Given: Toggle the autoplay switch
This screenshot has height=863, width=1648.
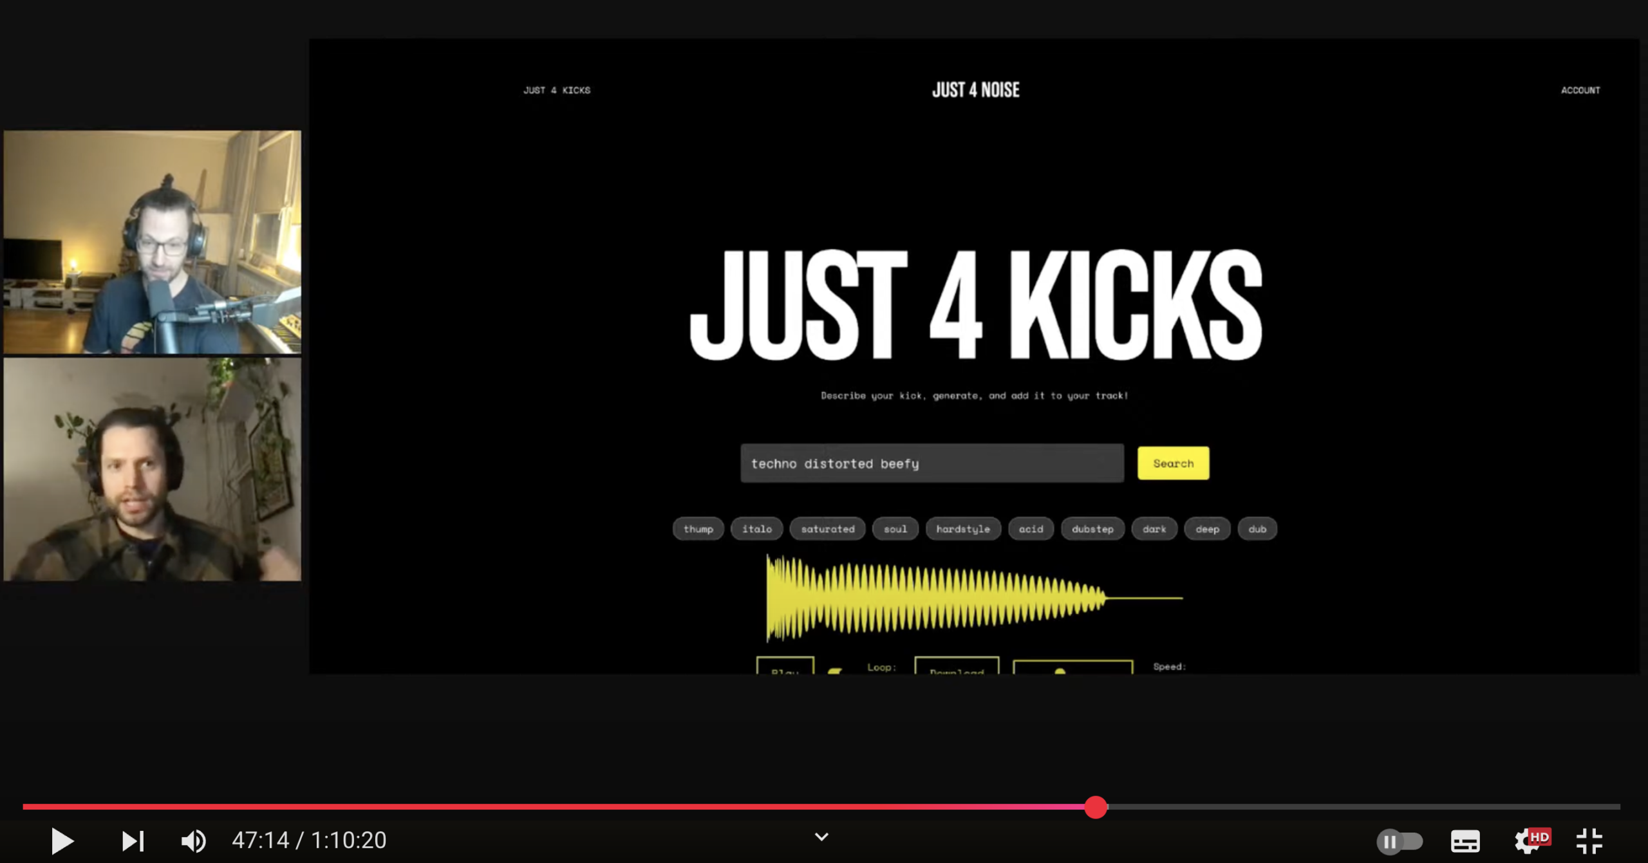Looking at the screenshot, I should click(1400, 840).
